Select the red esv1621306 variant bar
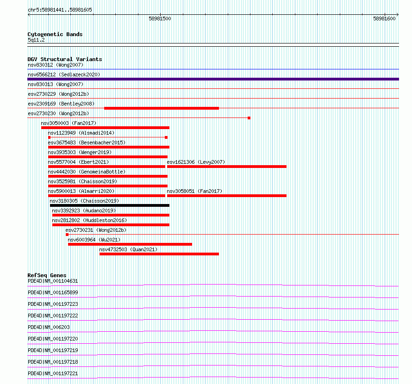 (x=227, y=167)
